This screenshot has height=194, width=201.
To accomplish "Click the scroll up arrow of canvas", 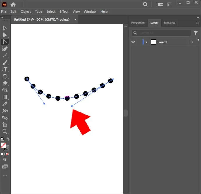I will click(x=126, y=26).
